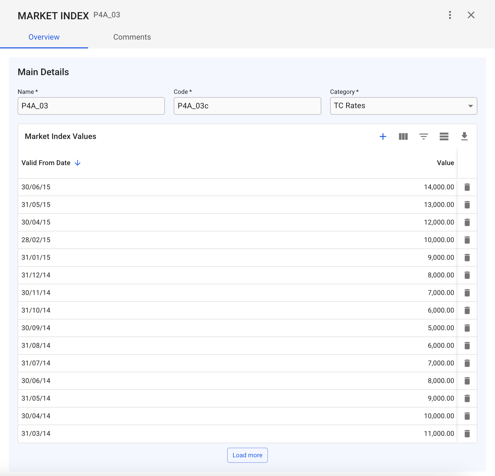Trash the 31/08/14 row
Image resolution: width=495 pixels, height=476 pixels.
(467, 346)
